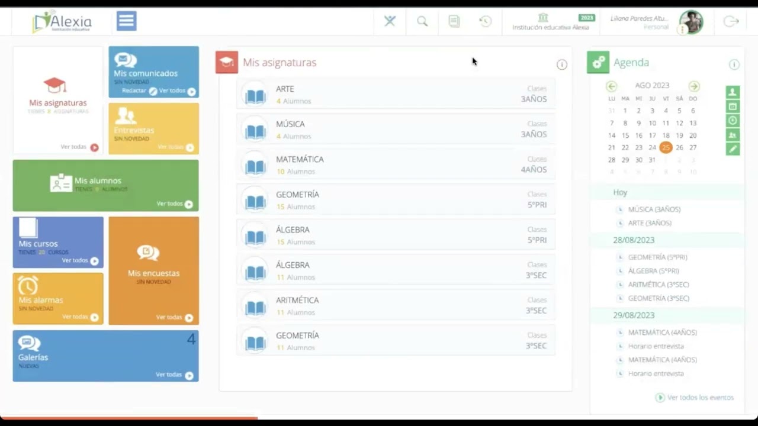The height and width of the screenshot is (426, 758).
Task: Open the Mis alarmas tile
Action: (x=58, y=298)
